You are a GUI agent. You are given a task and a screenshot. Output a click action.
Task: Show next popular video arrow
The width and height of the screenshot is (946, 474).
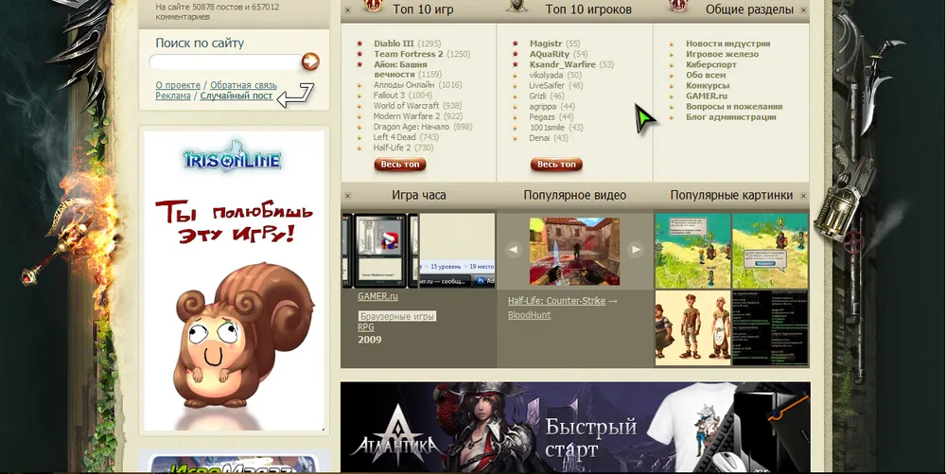pyautogui.click(x=636, y=249)
